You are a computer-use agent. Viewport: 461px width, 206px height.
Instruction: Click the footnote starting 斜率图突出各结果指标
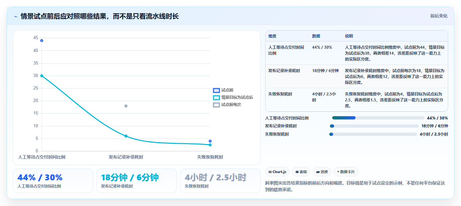(x=356, y=186)
